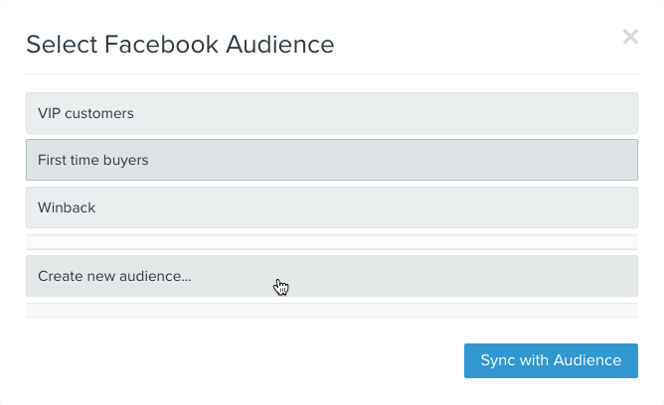The image size is (664, 405).
Task: Highlight the first audience row in list
Action: [x=331, y=113]
